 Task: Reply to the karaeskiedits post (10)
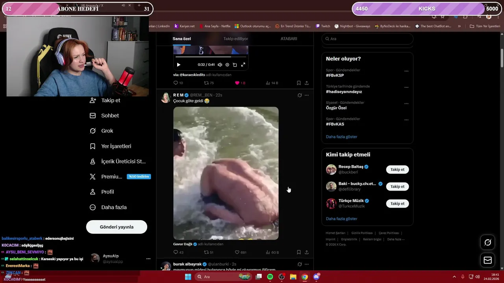[x=178, y=83]
